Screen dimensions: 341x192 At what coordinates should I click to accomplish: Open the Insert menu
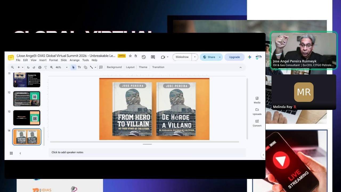point(43,60)
